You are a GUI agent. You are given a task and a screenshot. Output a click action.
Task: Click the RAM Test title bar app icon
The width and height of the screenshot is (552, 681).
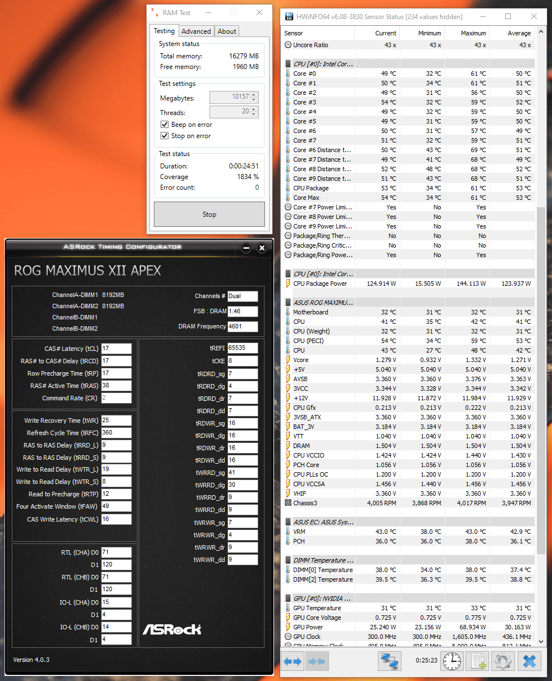click(x=154, y=12)
